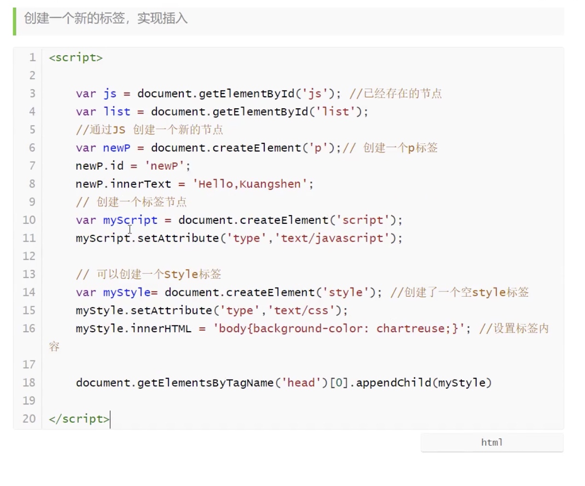Screen dimensions: 585x486
Task: Click string 'Hello,Kuangshen' on line 8
Action: (250, 184)
